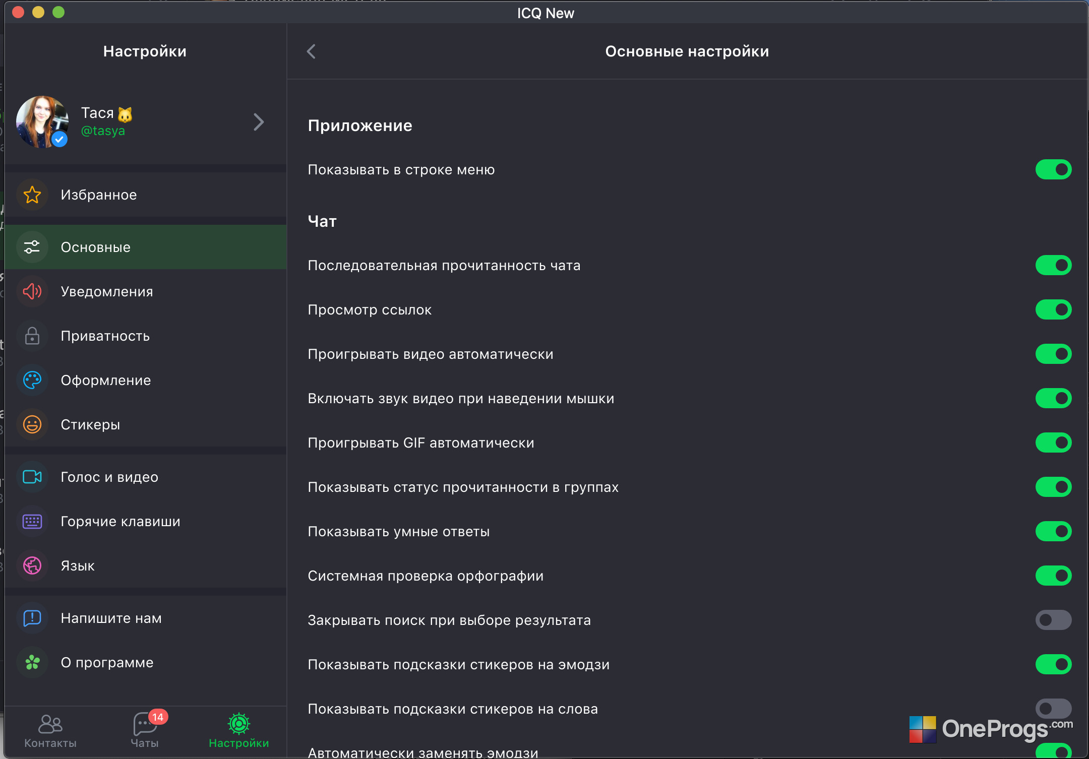
Task: Open Уведомления settings
Action: 146,291
